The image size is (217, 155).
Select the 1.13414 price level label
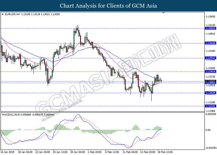210,71
